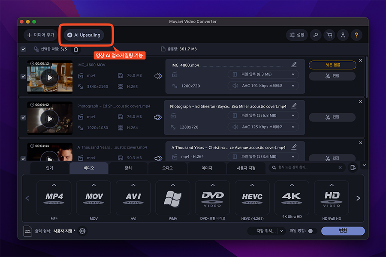The image size is (386, 257).
Task: Show next formats with right arrow
Action: 358,198
